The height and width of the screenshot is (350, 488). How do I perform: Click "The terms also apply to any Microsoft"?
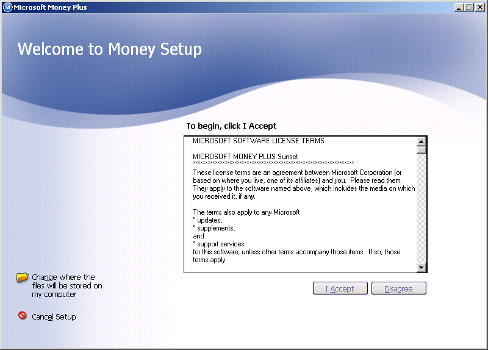pyautogui.click(x=246, y=212)
